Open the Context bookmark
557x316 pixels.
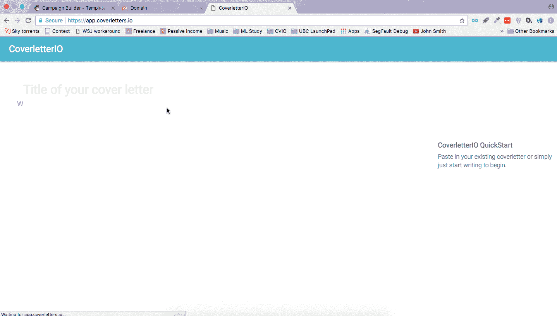tap(58, 31)
